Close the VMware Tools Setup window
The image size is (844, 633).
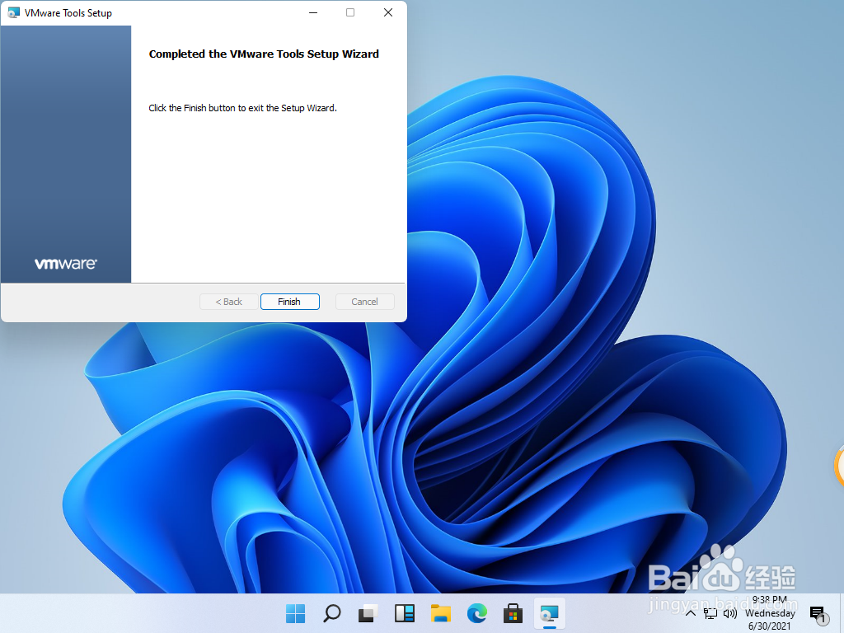[x=388, y=12]
